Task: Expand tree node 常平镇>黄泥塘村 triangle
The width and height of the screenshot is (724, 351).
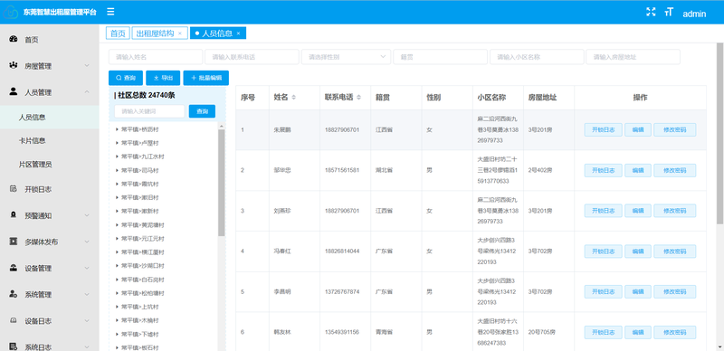Action: click(118, 225)
